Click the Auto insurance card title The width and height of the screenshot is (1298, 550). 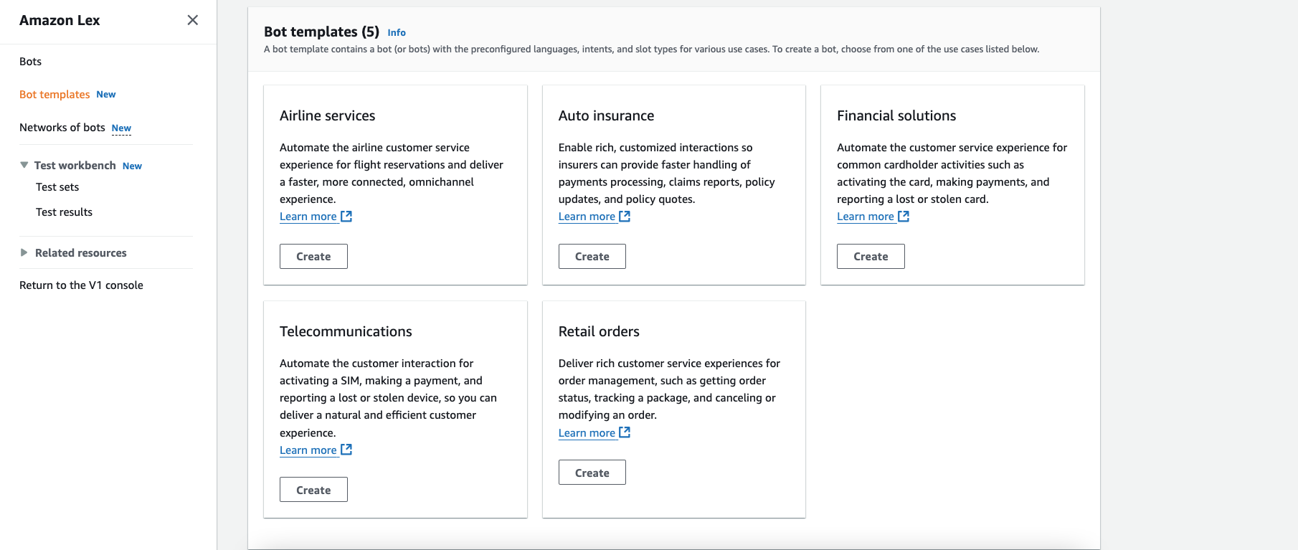(606, 115)
